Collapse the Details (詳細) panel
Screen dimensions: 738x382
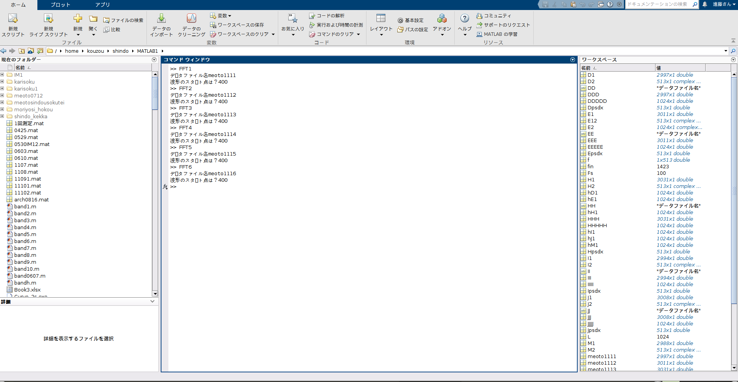click(x=153, y=302)
